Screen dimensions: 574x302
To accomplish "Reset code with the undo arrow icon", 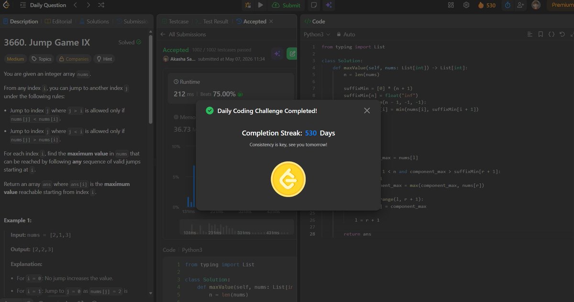I will tap(562, 34).
